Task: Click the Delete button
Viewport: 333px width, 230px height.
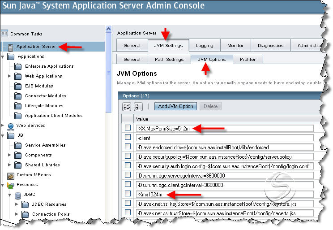Action: 211,106
